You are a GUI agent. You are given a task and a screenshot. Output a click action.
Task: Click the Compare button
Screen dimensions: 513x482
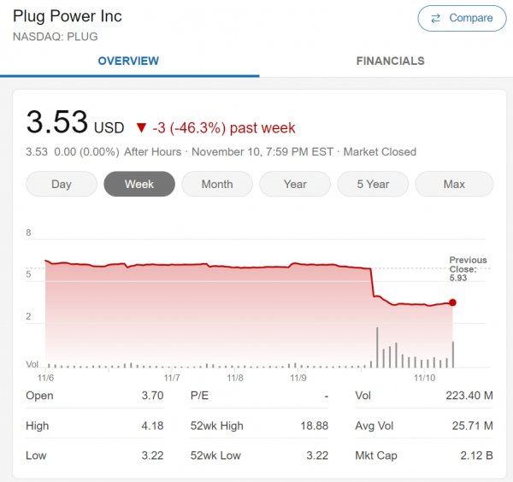coord(462,18)
